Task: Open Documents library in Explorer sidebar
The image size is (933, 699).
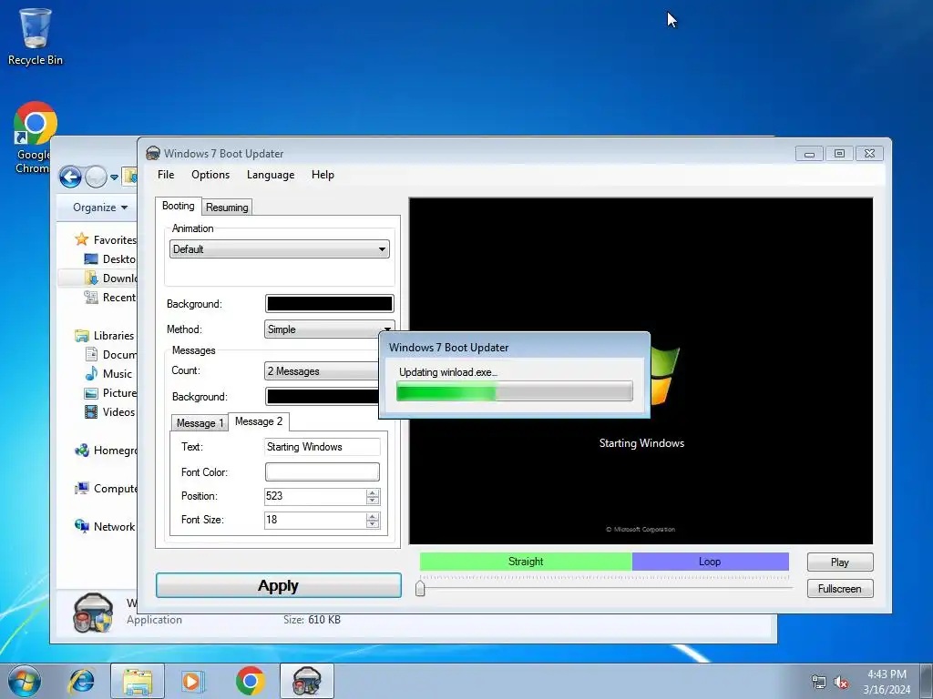Action: 110,355
